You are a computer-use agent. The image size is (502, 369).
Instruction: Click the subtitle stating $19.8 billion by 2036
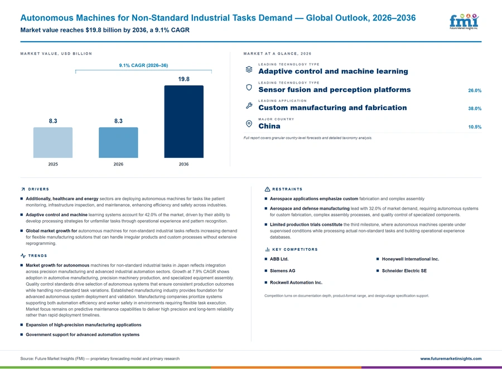coord(105,30)
